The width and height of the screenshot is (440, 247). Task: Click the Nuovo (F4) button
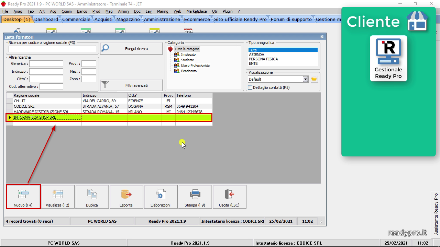(x=23, y=197)
